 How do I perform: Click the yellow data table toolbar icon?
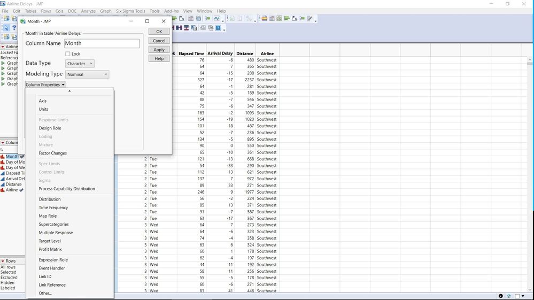264,18
